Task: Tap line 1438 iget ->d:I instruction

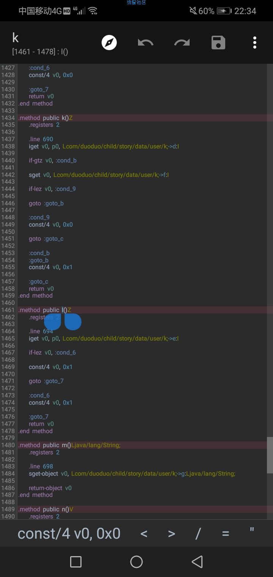Action: click(104, 147)
